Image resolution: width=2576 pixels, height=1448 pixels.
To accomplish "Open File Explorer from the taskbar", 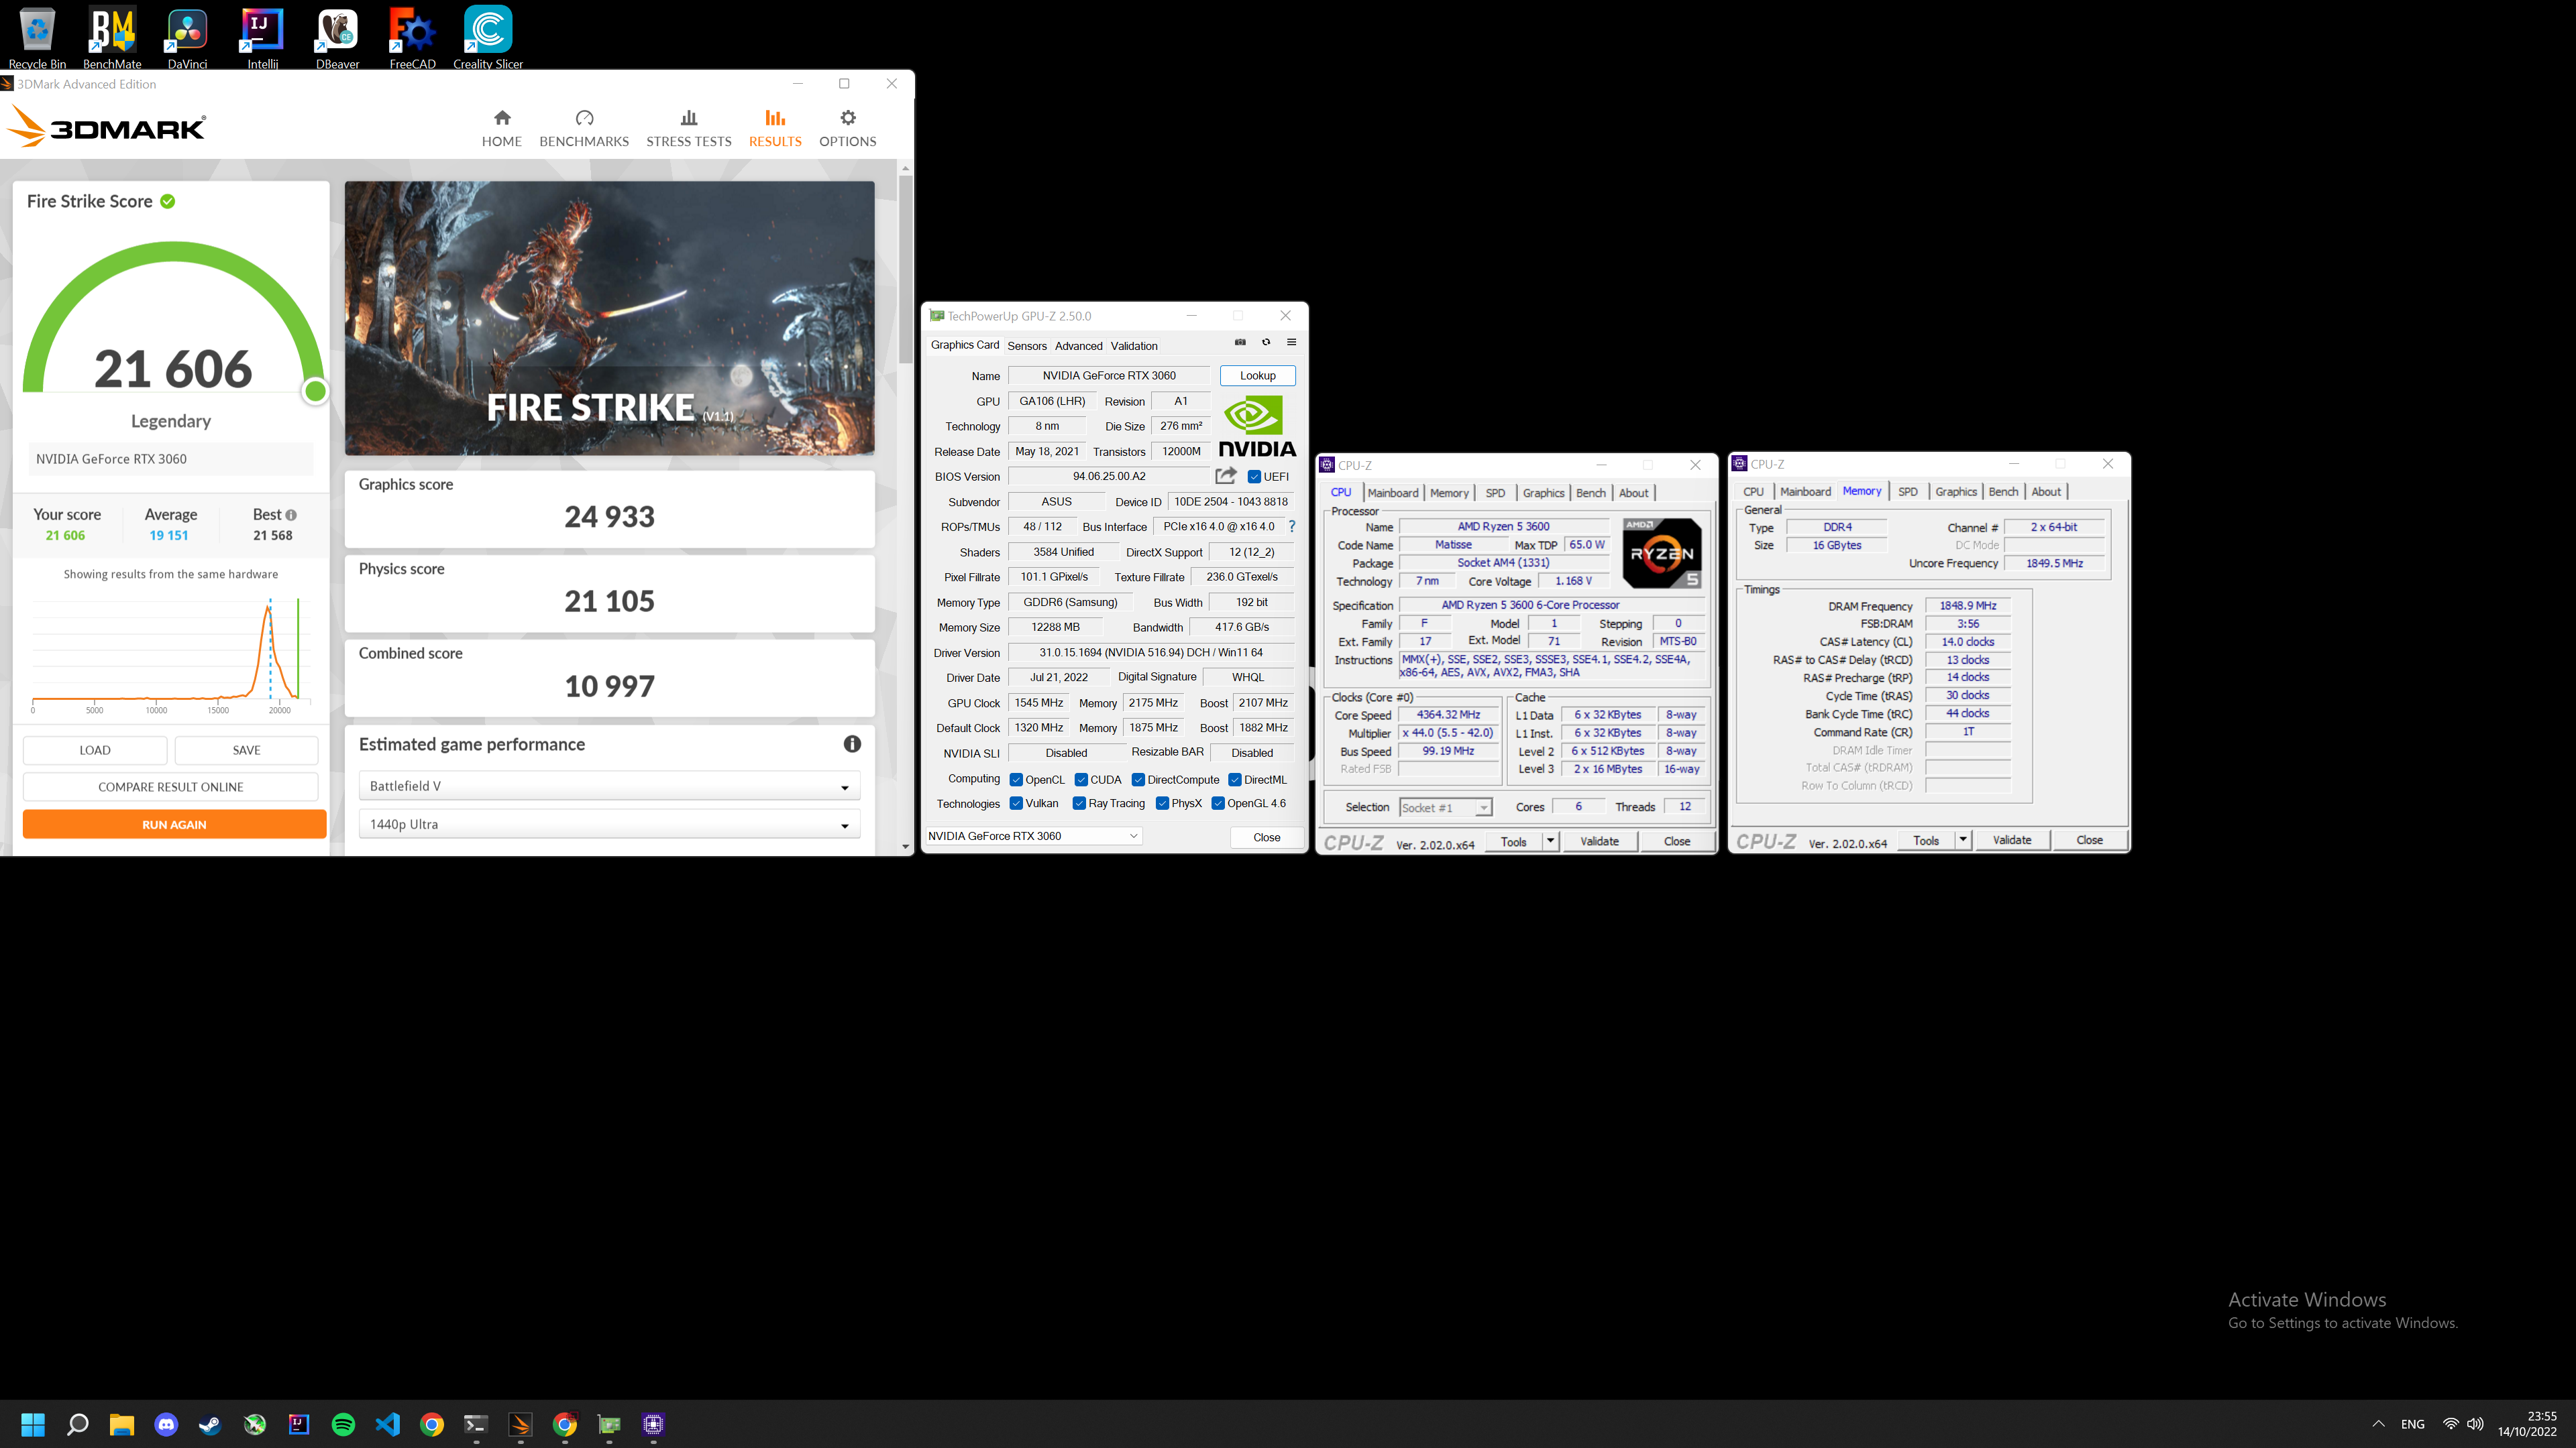I will (x=122, y=1424).
